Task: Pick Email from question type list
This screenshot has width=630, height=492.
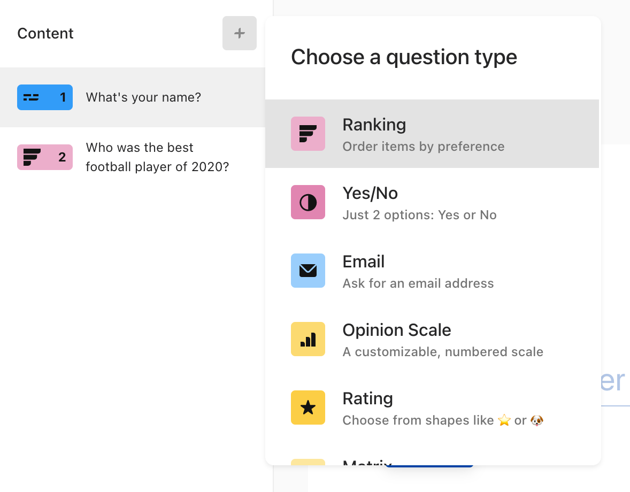Action: (432, 270)
